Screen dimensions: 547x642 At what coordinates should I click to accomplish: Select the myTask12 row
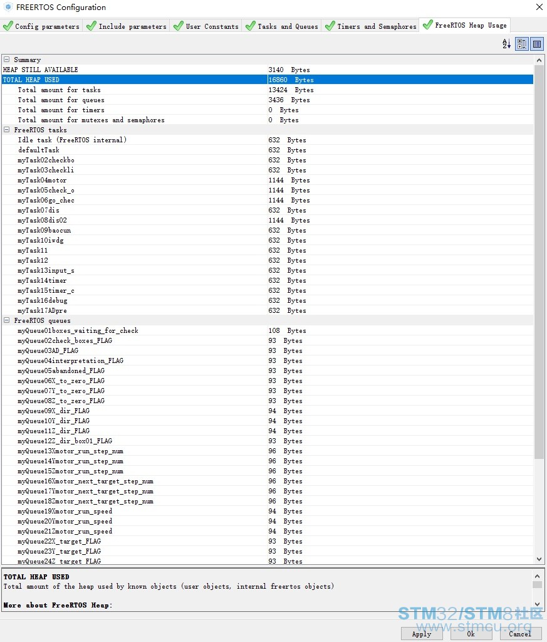[x=268, y=260]
